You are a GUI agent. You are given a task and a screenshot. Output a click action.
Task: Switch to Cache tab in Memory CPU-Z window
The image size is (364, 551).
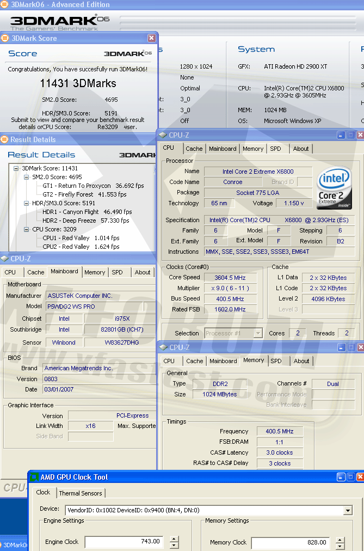tap(194, 361)
